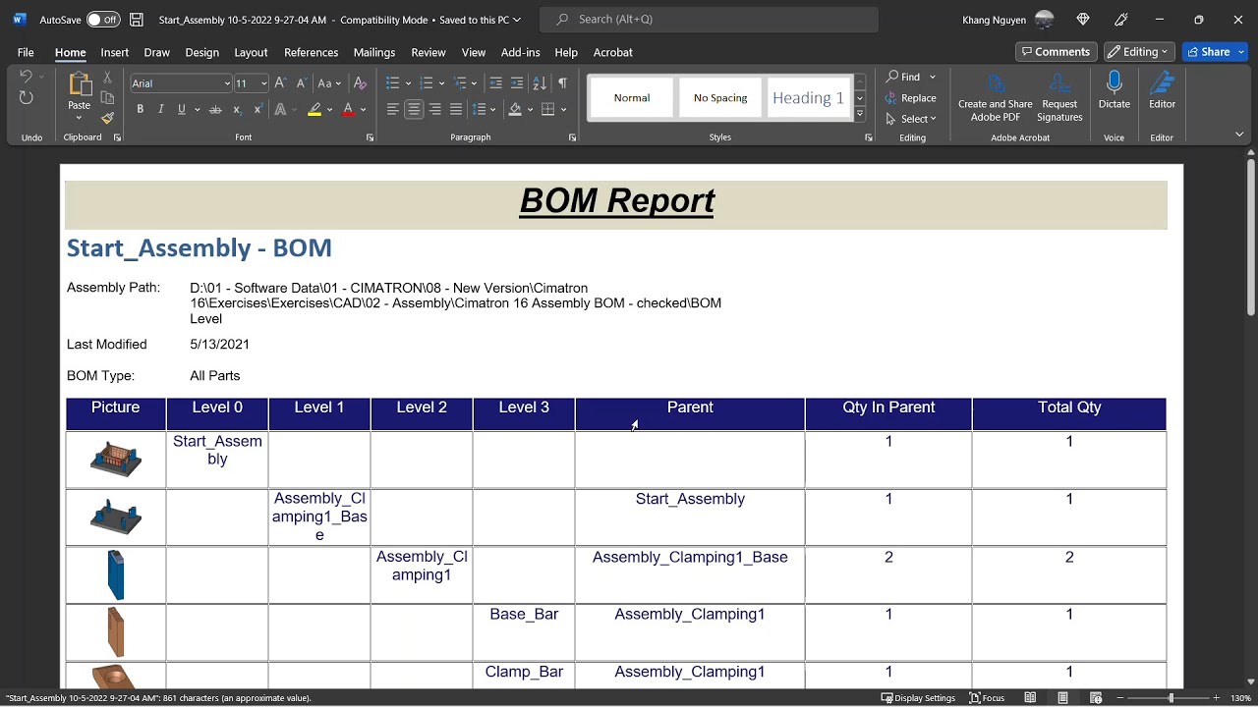Screen dimensions: 1258x707
Task: Open Display Settings in status bar
Action: [918, 698]
